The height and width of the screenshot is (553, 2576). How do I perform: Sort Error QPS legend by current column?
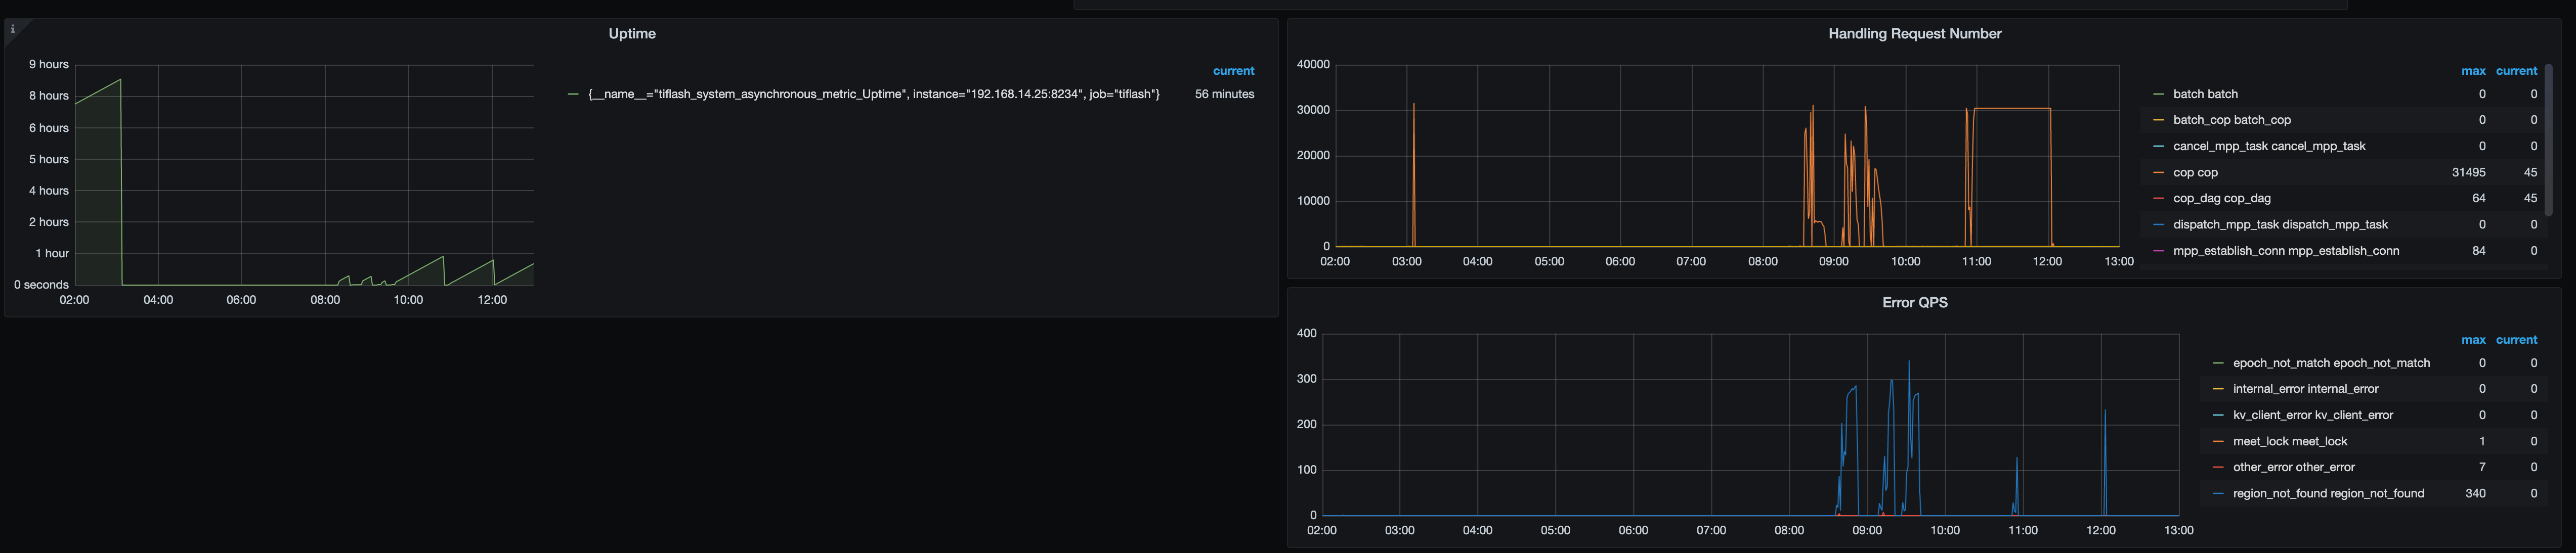tap(2516, 340)
